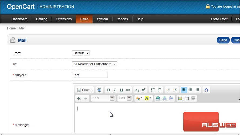Click the Send button
The image size is (240, 135).
223,40
